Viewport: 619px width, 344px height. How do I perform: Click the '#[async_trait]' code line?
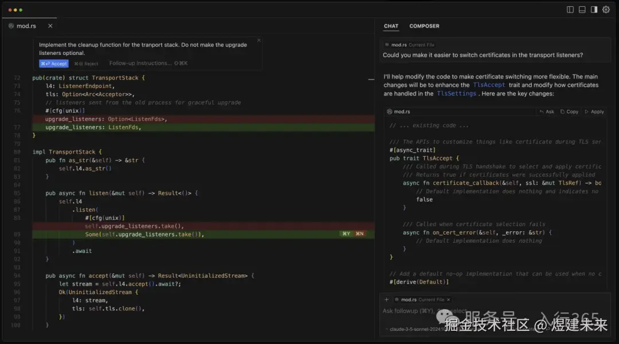(412, 150)
